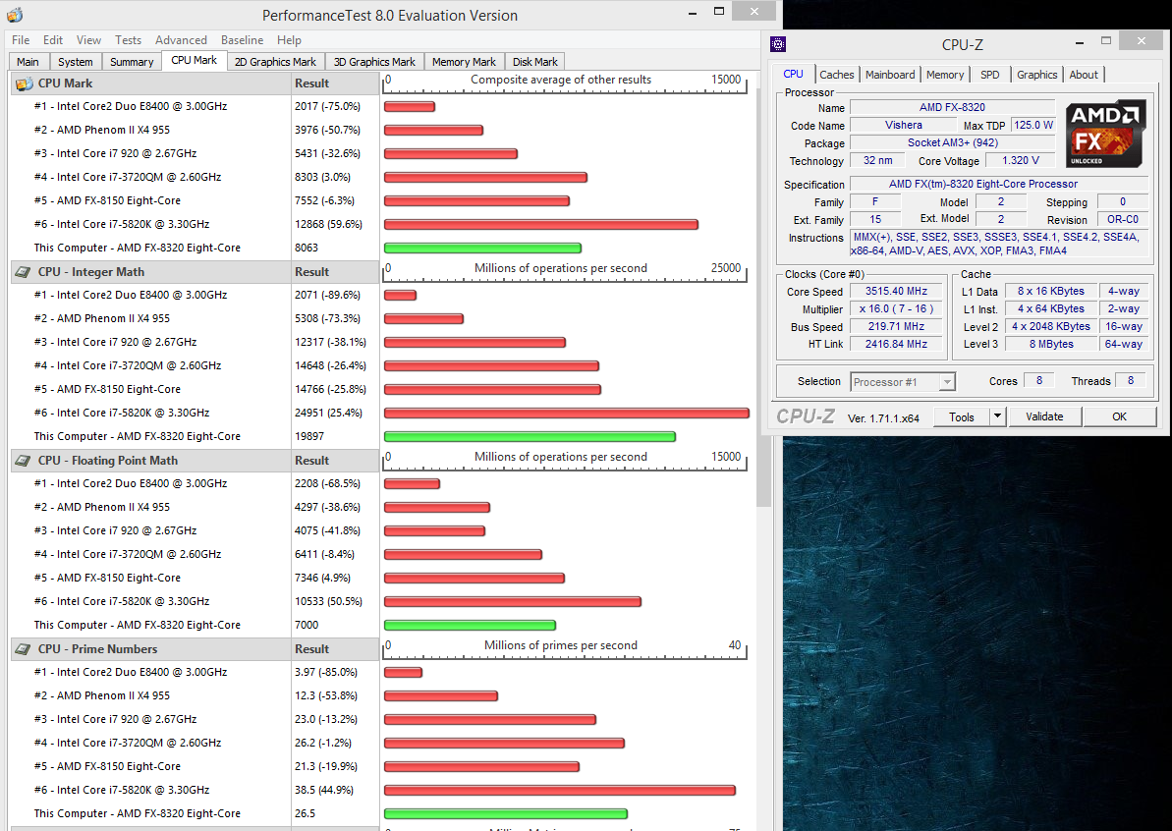This screenshot has width=1172, height=831.
Task: Open the Advanced menu
Action: point(181,40)
